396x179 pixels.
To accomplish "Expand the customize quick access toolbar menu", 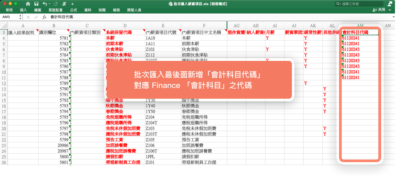I will click(73, 4).
